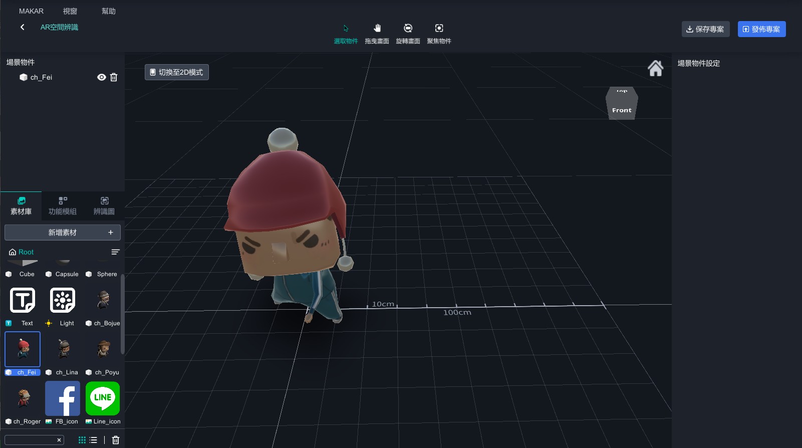Open sort options icon beside Root
This screenshot has height=448, width=802.
[x=115, y=252]
